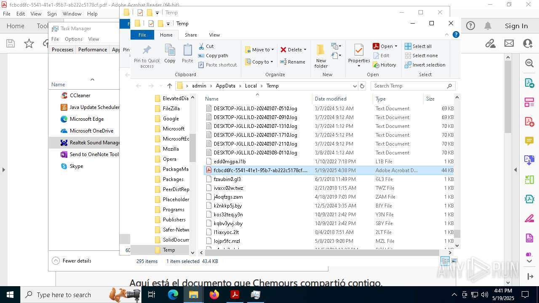Select Task Manager Performance tab
Screen dimensions: 539x303
(x=93, y=50)
